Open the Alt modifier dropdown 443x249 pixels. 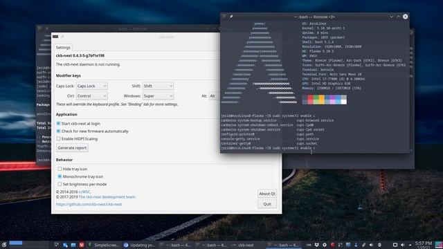(x=214, y=96)
